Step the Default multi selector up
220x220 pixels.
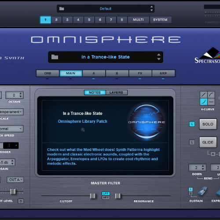pyautogui.click(x=152, y=7)
